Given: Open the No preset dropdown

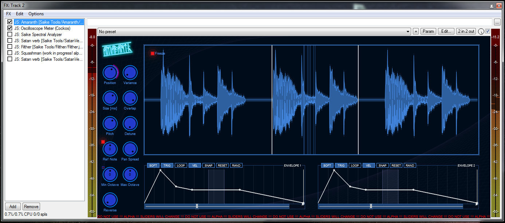Looking at the screenshot, I should 254,32.
